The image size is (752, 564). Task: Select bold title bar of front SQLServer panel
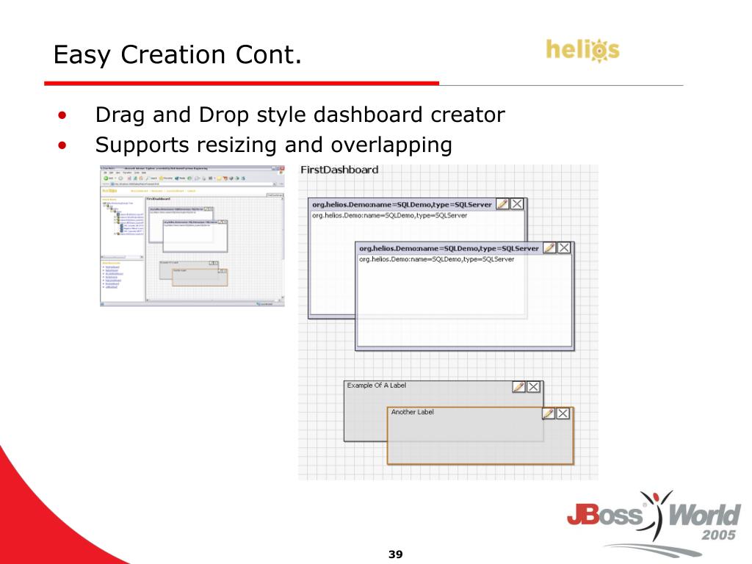[449, 248]
